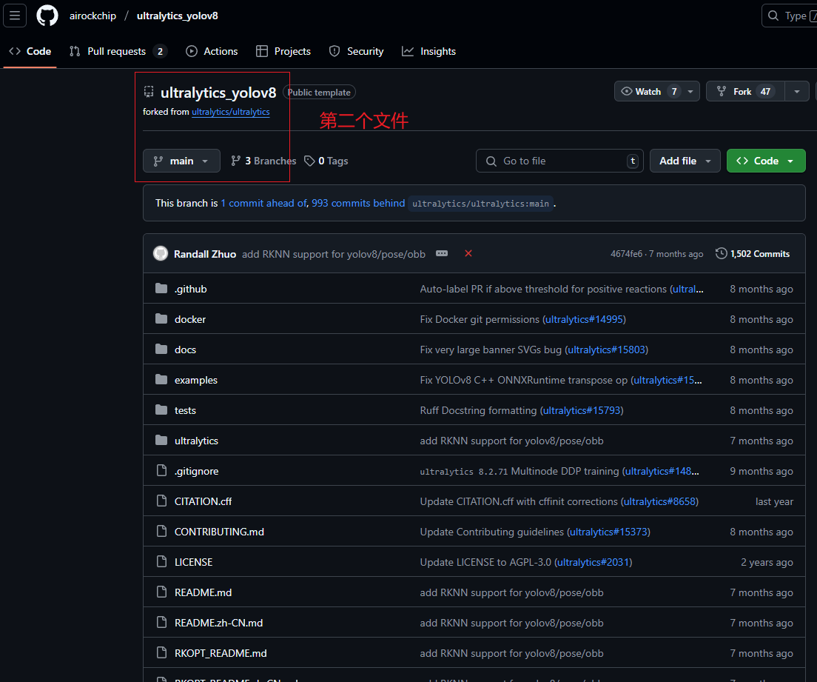This screenshot has width=817, height=682.
Task: Click the file icon for .gitignore
Action: point(161,470)
